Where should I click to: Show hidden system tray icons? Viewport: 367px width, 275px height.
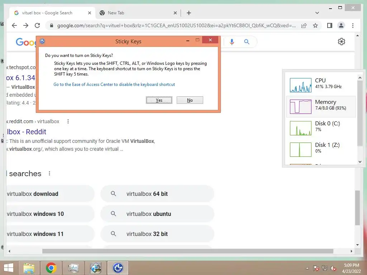[x=307, y=268]
